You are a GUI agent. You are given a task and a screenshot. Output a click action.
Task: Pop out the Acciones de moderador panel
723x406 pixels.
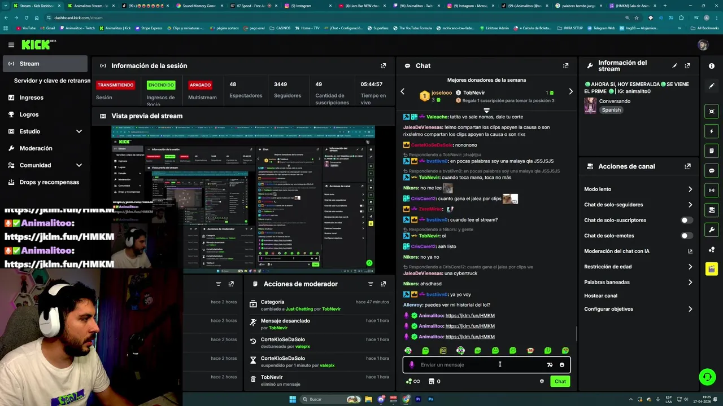(383, 284)
